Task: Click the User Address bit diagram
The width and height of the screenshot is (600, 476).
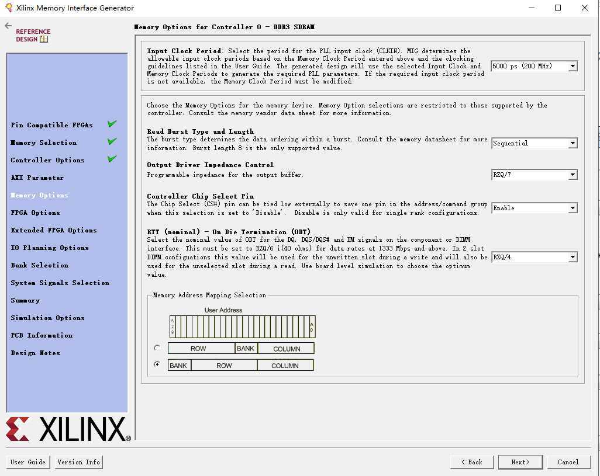Action: 243,326
